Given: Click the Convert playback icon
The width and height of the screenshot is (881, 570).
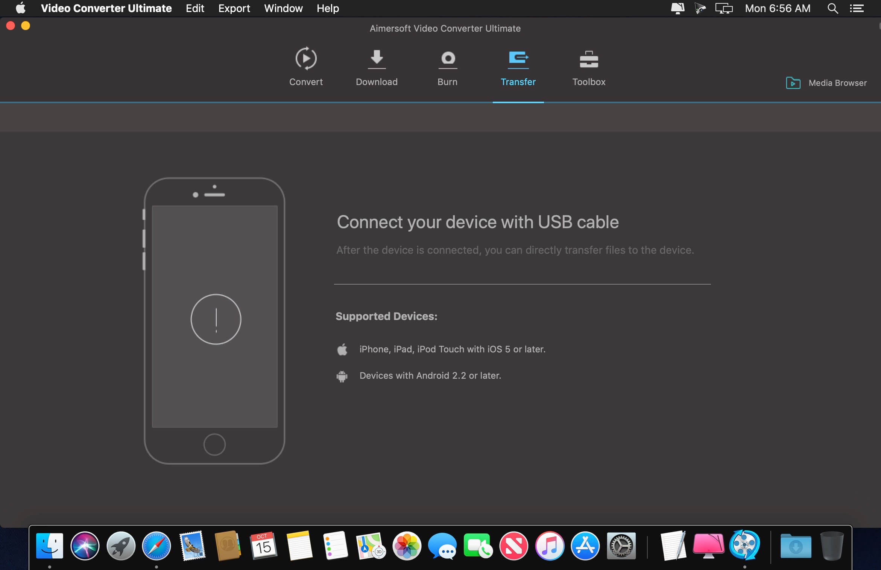Looking at the screenshot, I should click(x=306, y=58).
